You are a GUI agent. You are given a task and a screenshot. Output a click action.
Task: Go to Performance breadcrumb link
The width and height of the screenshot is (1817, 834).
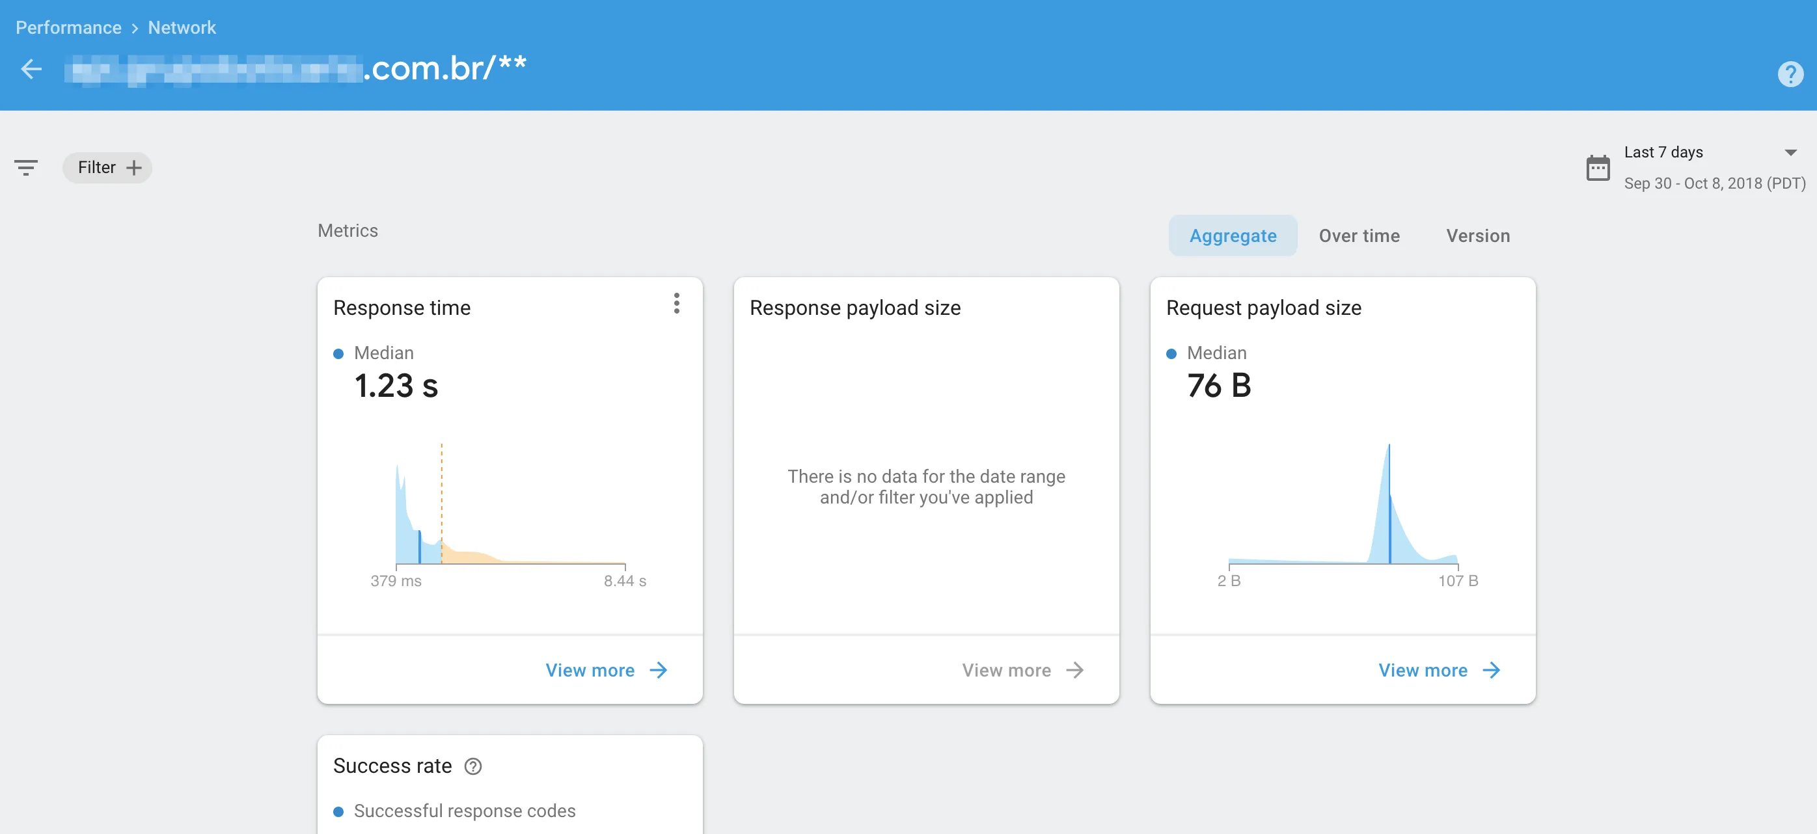click(68, 27)
